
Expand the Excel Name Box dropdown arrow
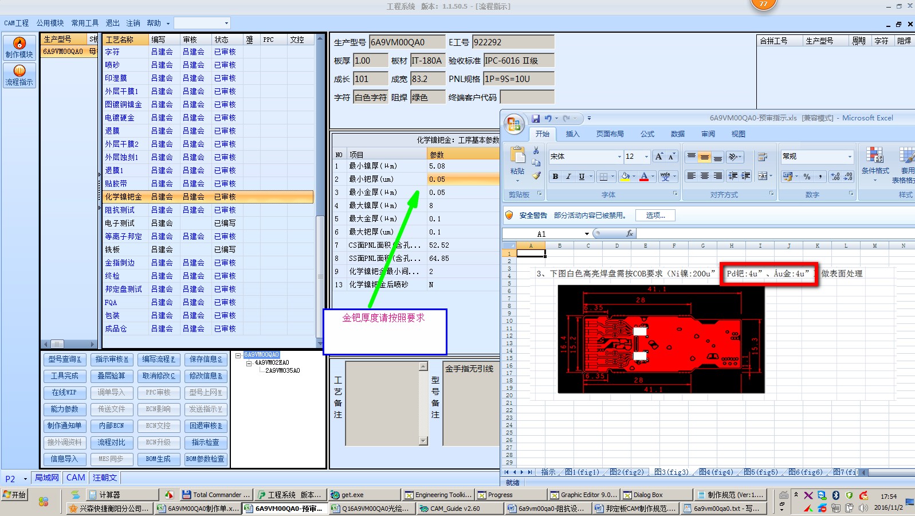pos(587,234)
